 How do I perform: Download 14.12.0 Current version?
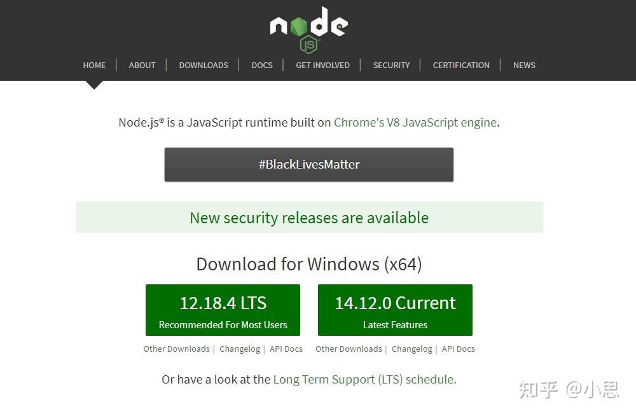click(x=395, y=310)
